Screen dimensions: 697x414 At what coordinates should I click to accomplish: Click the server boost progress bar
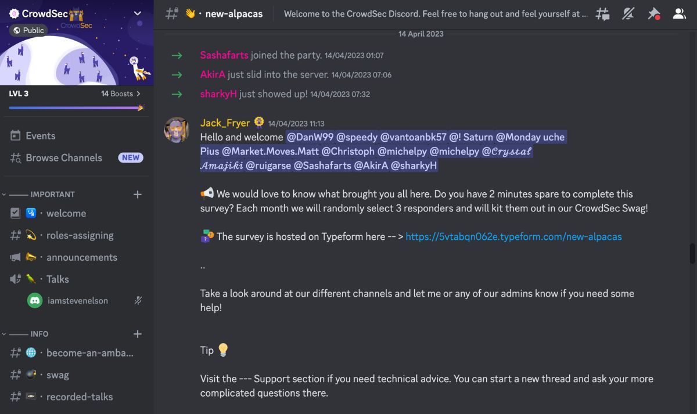pyautogui.click(x=76, y=107)
